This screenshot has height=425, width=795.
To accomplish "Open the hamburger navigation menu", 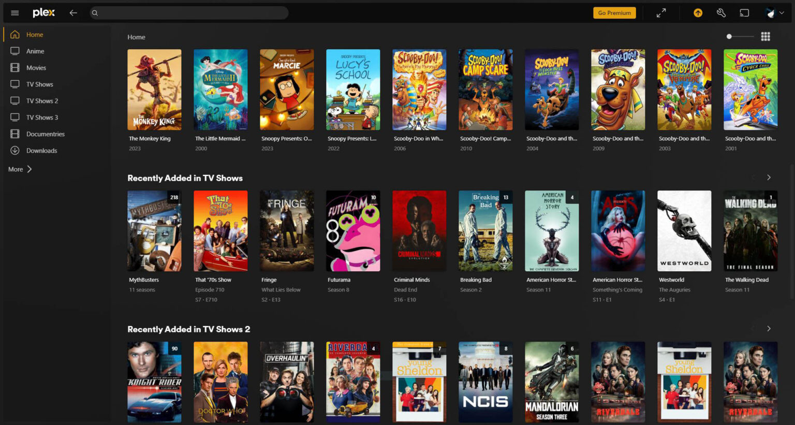I will [x=14, y=12].
